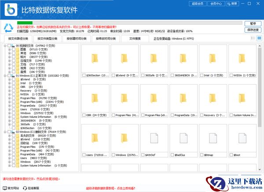Check the Users checkbox in the grid
The image size is (264, 192).
click(84, 155)
